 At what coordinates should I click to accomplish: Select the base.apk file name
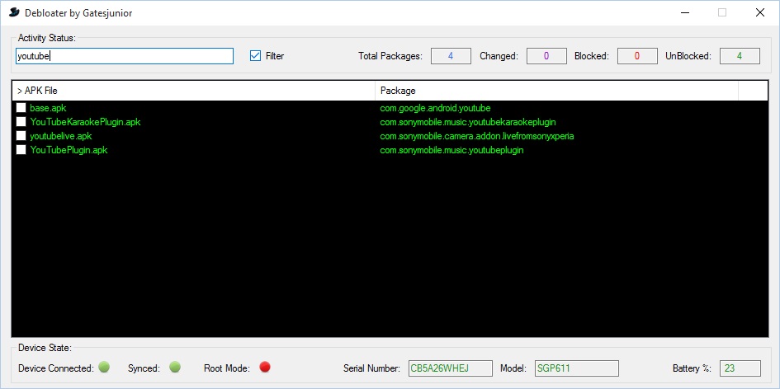[48, 108]
